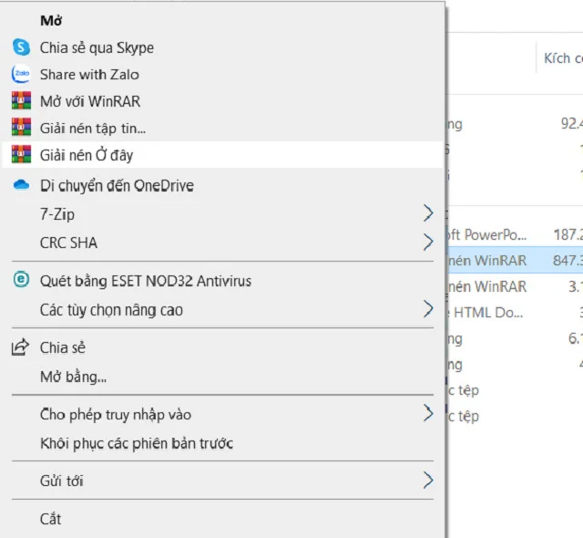Viewport: 583px width, 538px height.
Task: Select Mở at the top of the menu
Action: [51, 20]
